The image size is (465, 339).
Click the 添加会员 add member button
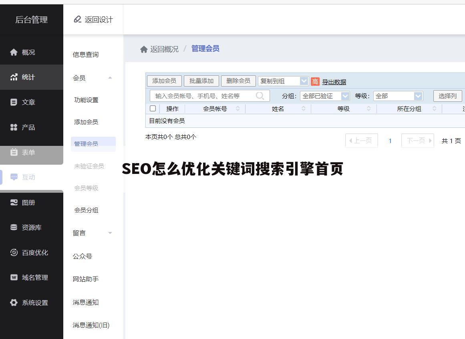click(164, 81)
